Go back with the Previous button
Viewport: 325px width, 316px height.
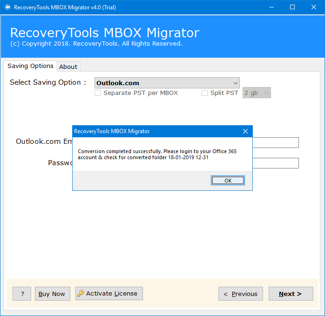point(240,294)
